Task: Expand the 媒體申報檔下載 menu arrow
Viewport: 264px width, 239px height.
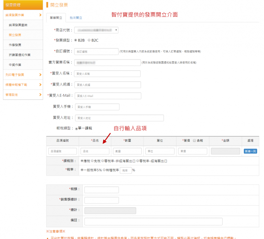Action: click(40, 85)
